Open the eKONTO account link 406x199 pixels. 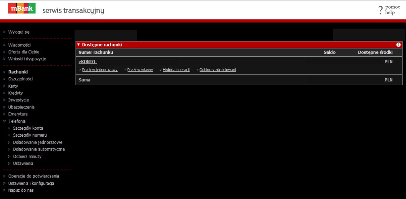tap(87, 62)
